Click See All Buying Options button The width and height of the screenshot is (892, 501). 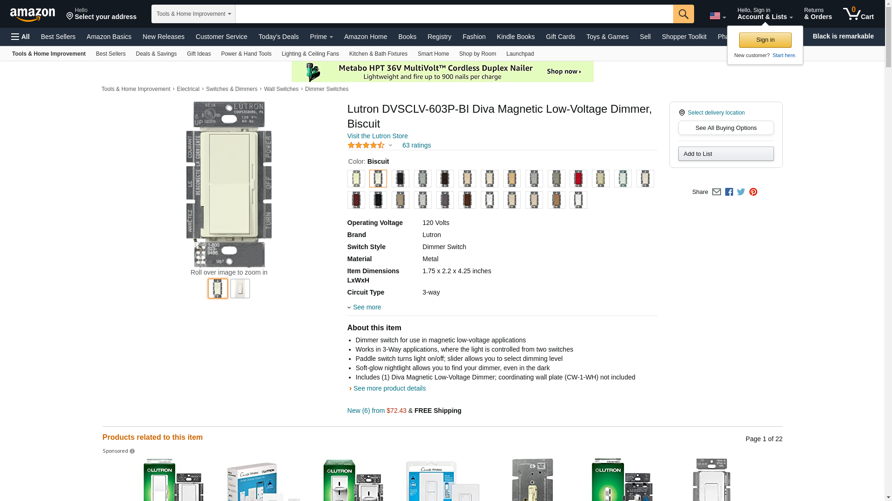pos(725,128)
